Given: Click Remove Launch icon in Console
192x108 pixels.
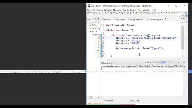Looking at the screenshot, I should (x=148, y=62).
